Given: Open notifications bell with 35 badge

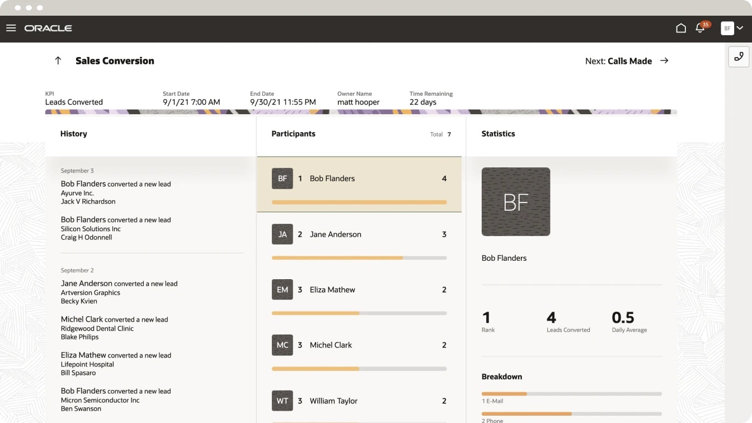Looking at the screenshot, I should tap(700, 28).
